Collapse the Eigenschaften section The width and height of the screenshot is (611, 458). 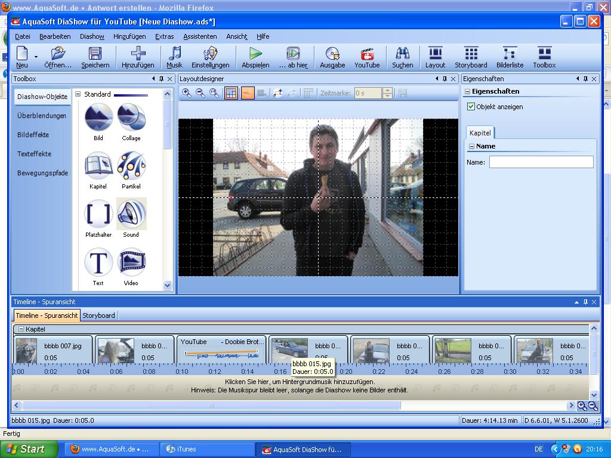467,92
